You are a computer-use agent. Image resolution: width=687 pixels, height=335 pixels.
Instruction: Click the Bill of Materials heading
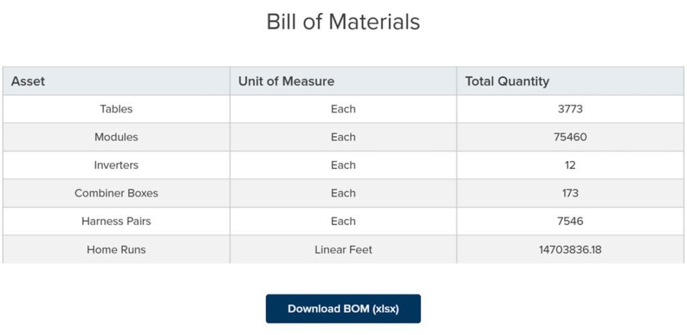pos(343,21)
